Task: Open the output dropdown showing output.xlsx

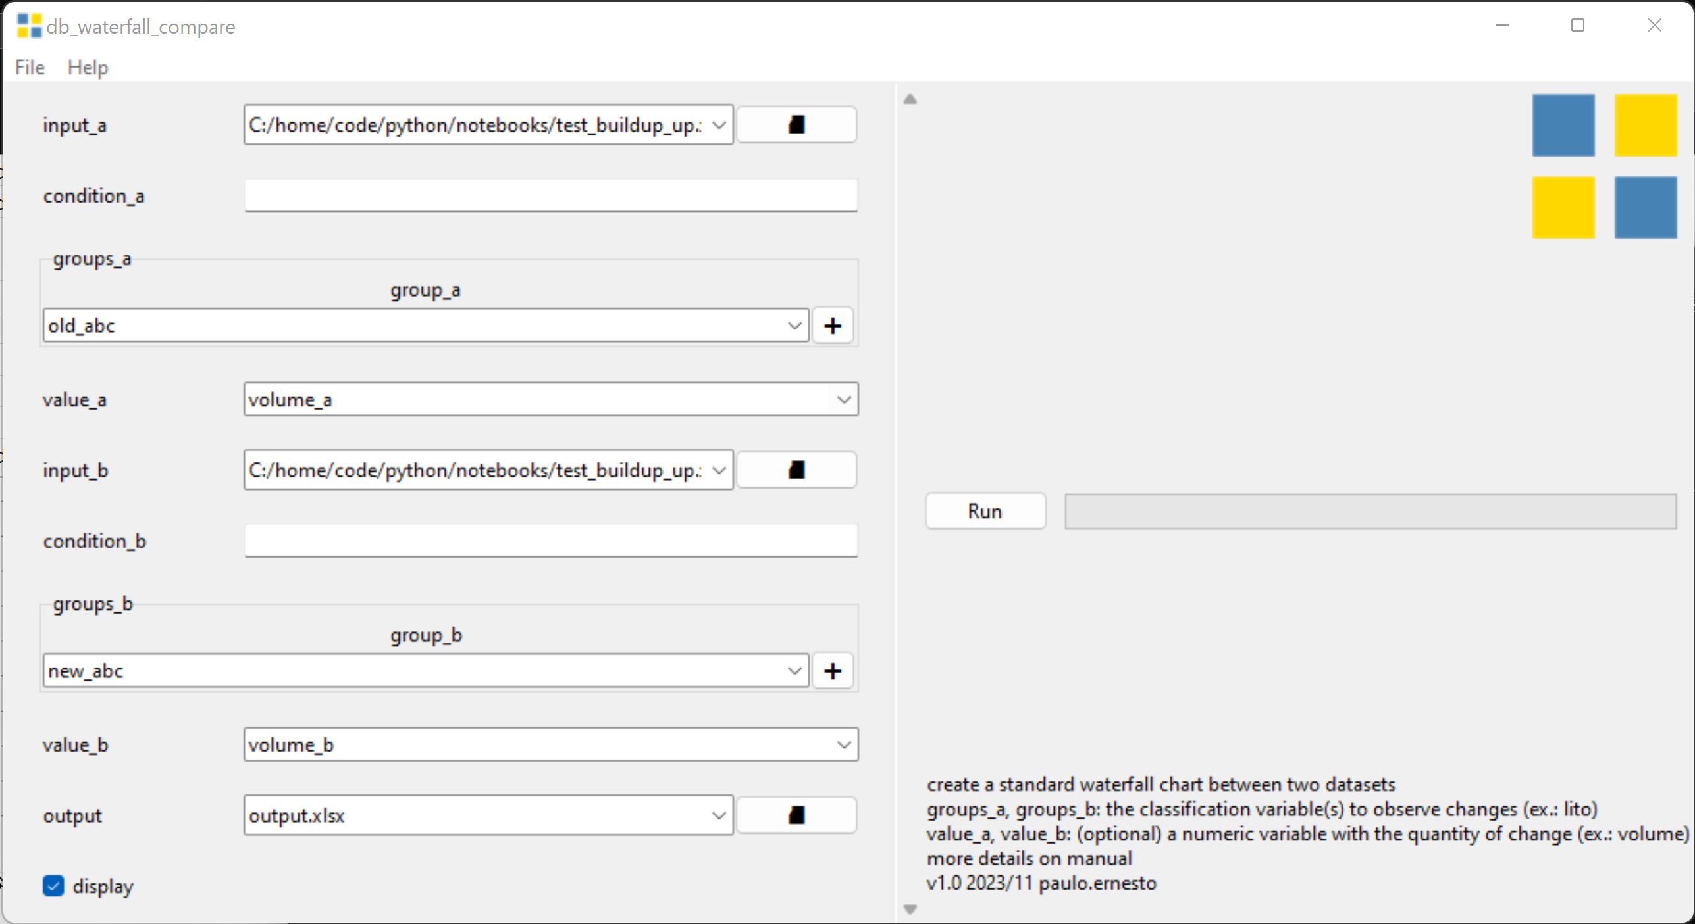Action: click(x=719, y=815)
